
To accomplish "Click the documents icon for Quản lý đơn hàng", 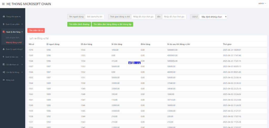I will (x=4, y=32).
